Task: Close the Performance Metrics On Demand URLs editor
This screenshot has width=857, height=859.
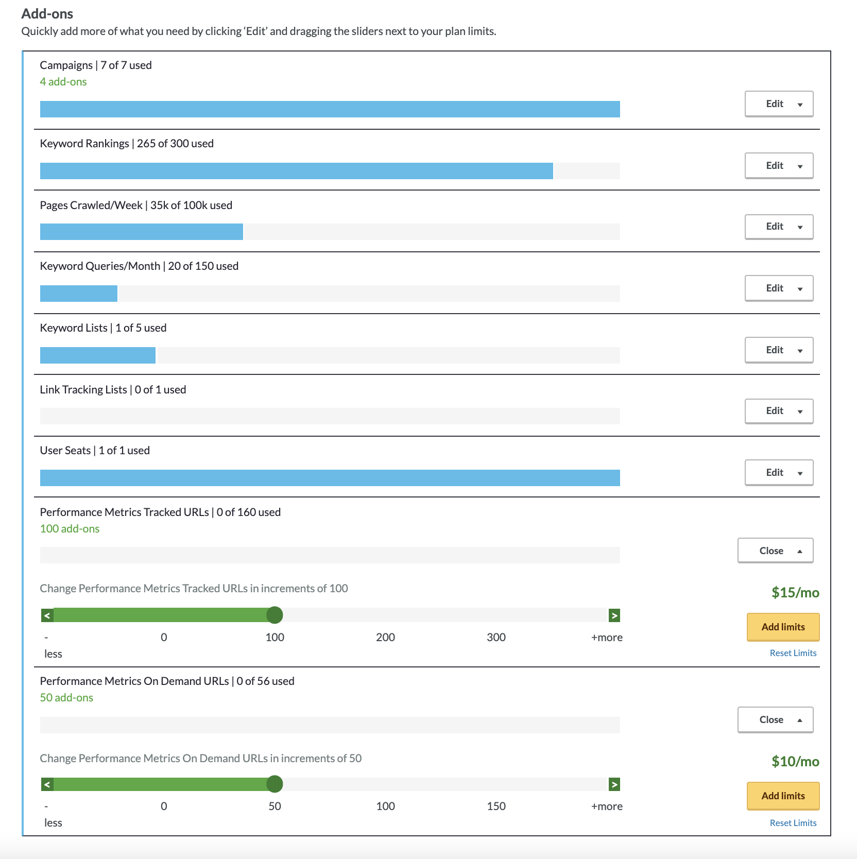Action: [775, 719]
